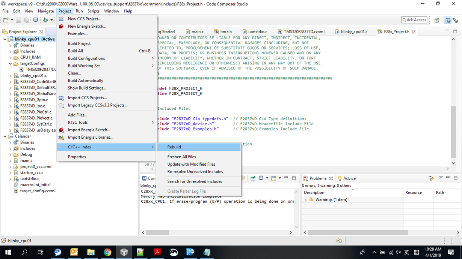The width and height of the screenshot is (462, 259).
Task: Expand the Debug folder under Calendar
Action: 11,154
